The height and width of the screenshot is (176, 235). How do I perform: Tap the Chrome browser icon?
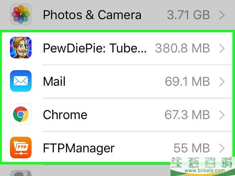21,114
